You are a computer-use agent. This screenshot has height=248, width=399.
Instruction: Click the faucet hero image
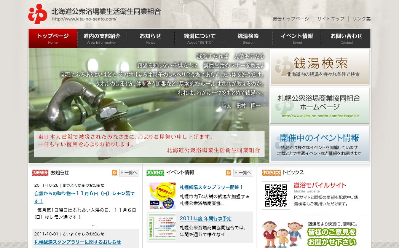click(148, 106)
